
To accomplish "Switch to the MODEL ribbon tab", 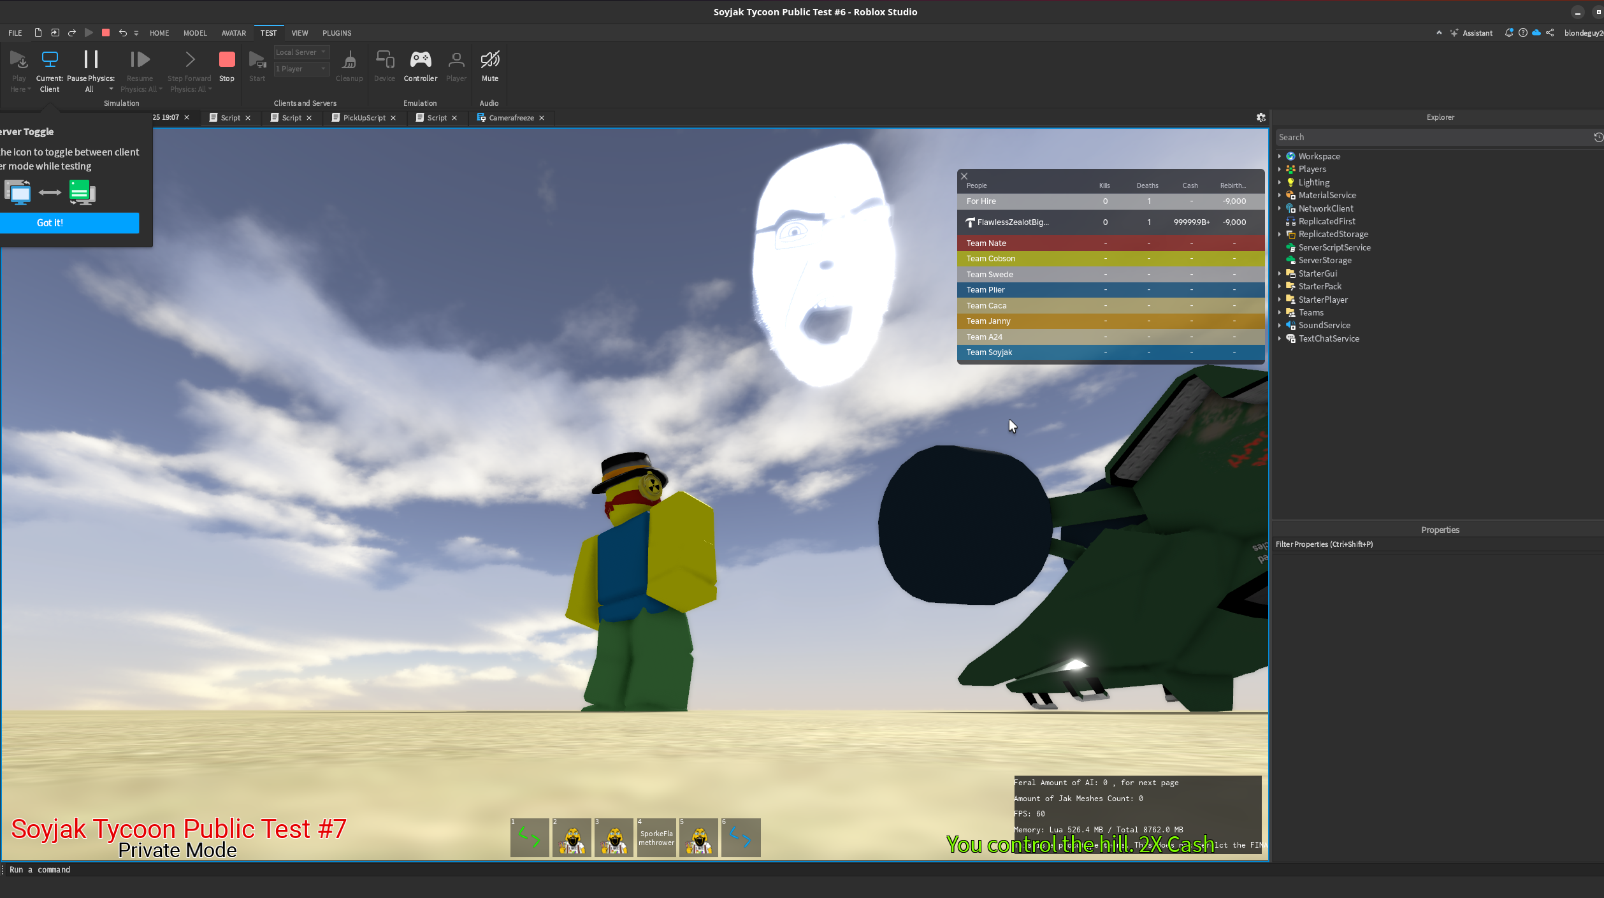I will 195,33.
